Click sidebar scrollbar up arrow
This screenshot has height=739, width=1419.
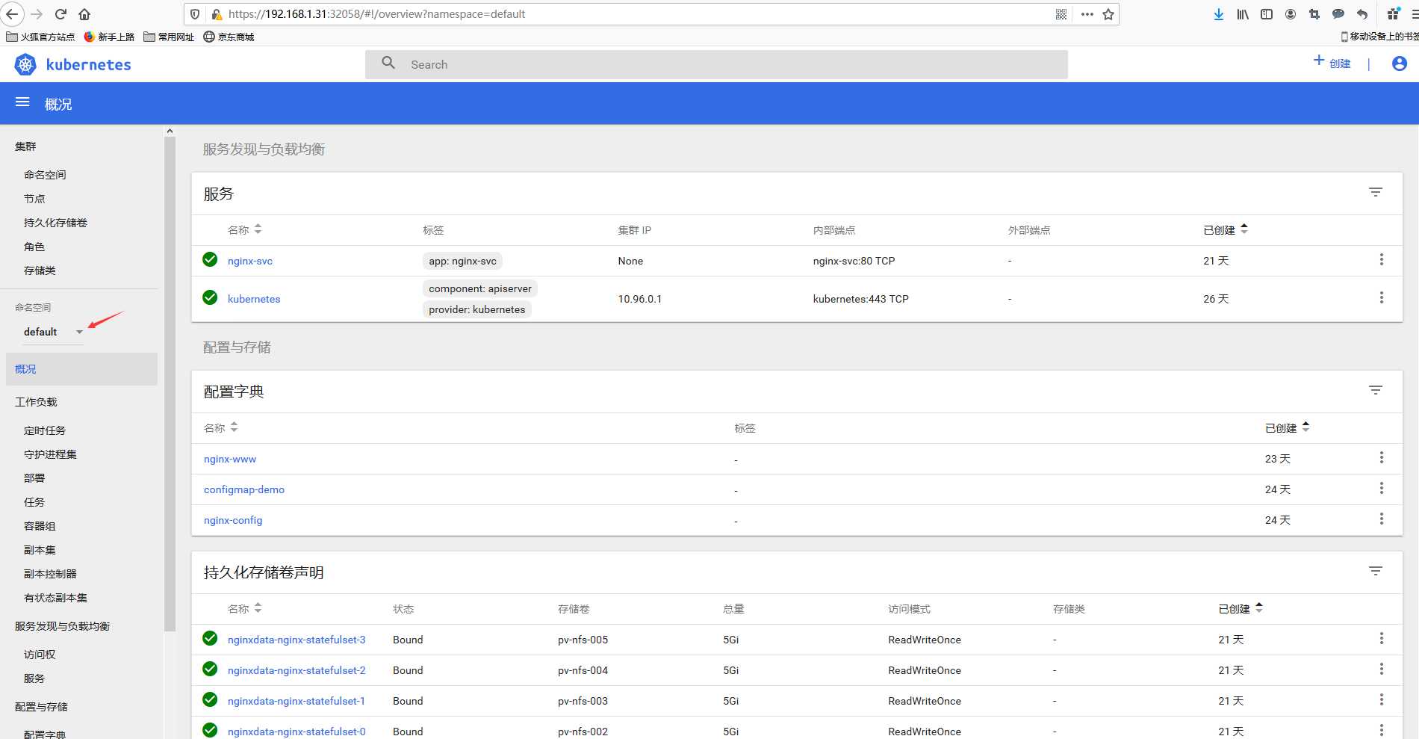[170, 131]
